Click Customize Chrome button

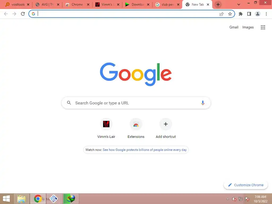click(x=246, y=185)
